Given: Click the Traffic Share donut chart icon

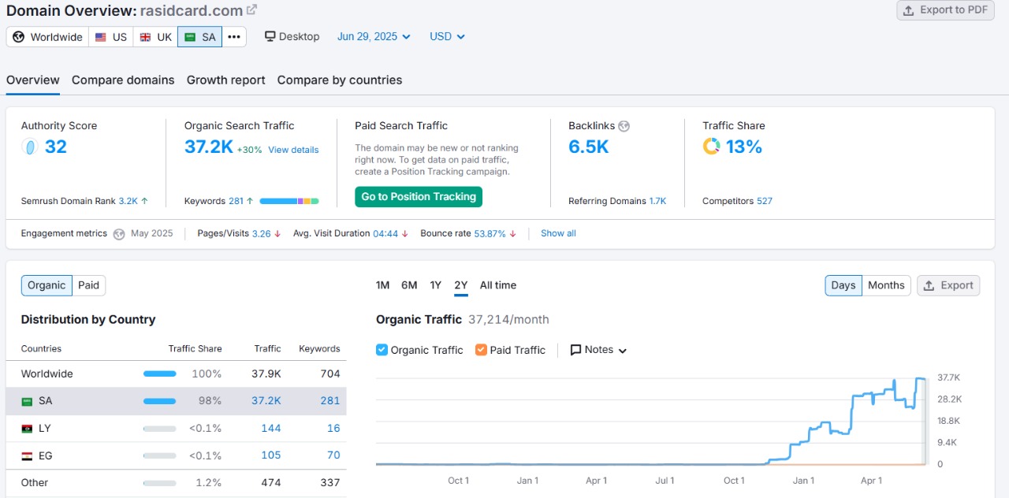Looking at the screenshot, I should click(x=711, y=146).
